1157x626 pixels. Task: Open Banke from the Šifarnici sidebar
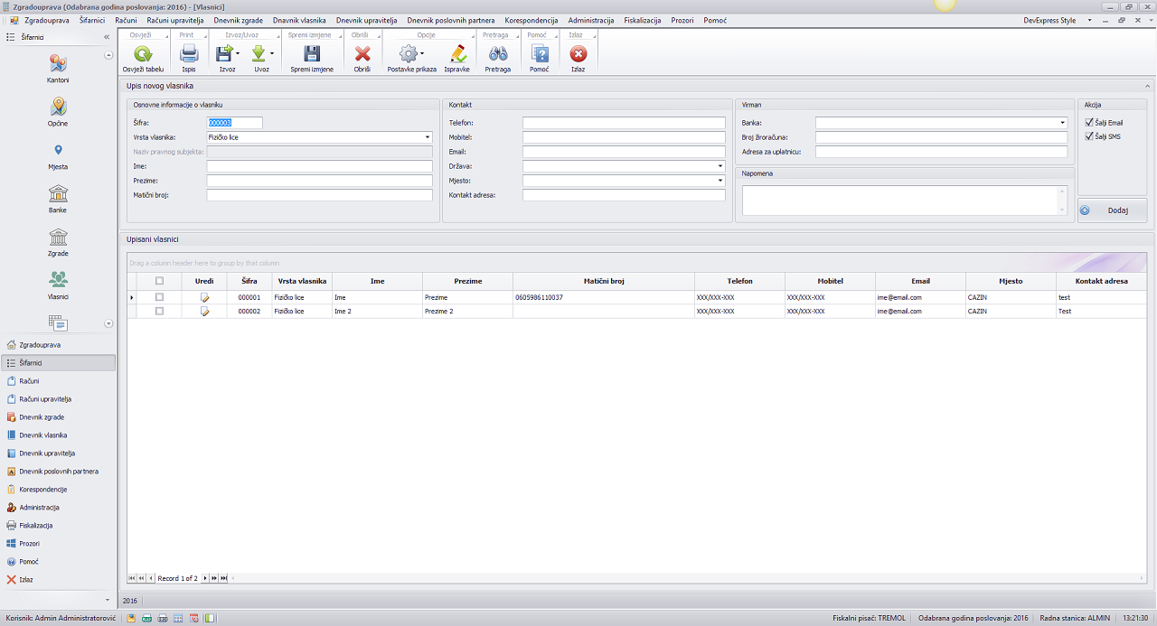58,199
